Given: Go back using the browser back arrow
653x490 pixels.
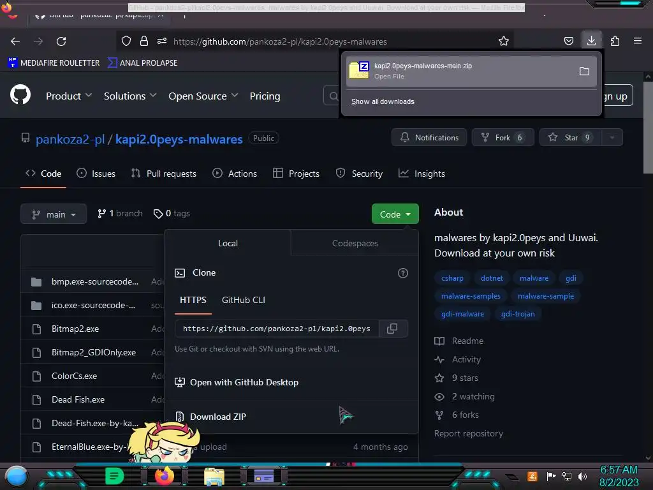Looking at the screenshot, I should 15,41.
